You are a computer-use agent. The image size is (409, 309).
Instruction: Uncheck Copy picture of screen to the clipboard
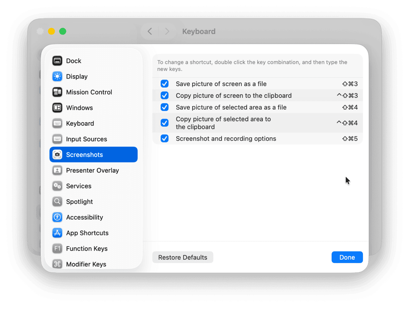[164, 95]
